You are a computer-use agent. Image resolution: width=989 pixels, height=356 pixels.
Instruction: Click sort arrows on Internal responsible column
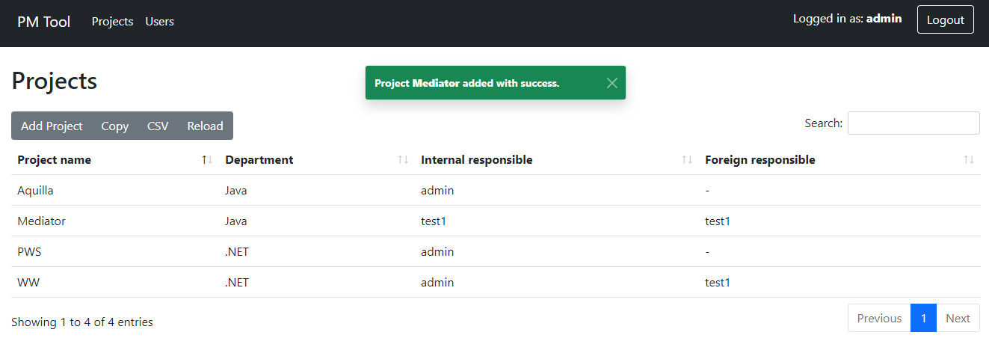[x=687, y=160]
